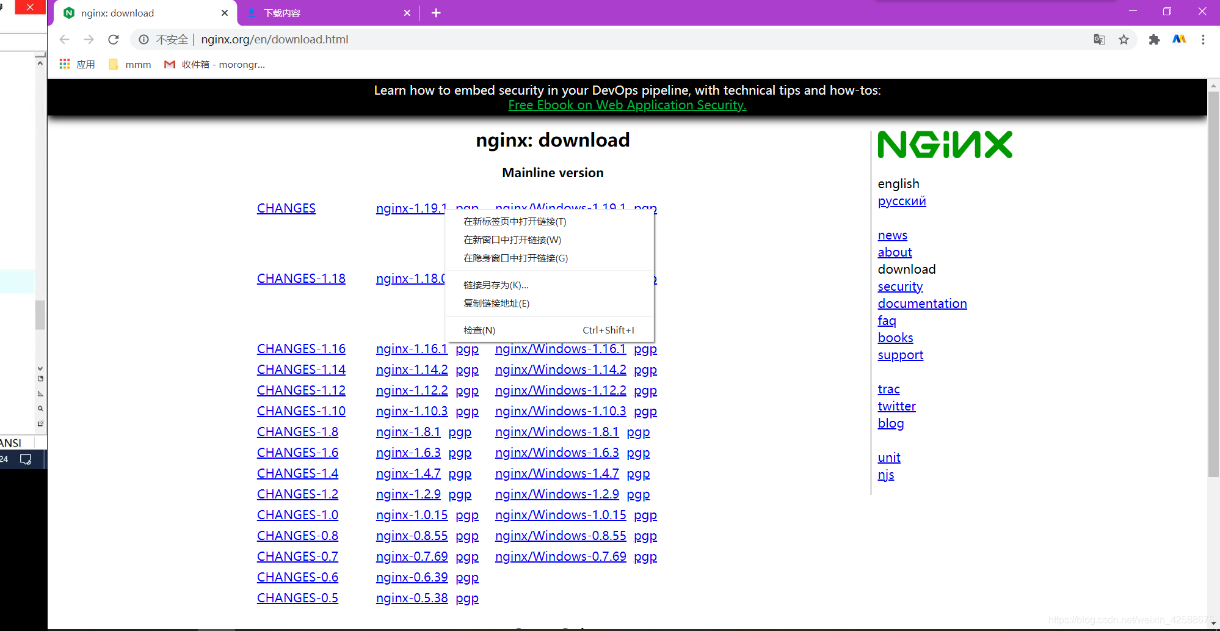Download nginx-1.10.3 source
This screenshot has width=1220, height=631.
[x=412, y=411]
